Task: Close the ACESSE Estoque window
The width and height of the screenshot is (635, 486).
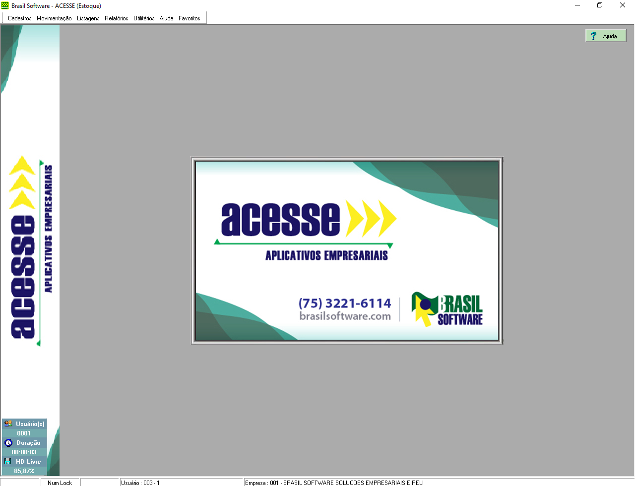Action: pos(623,5)
